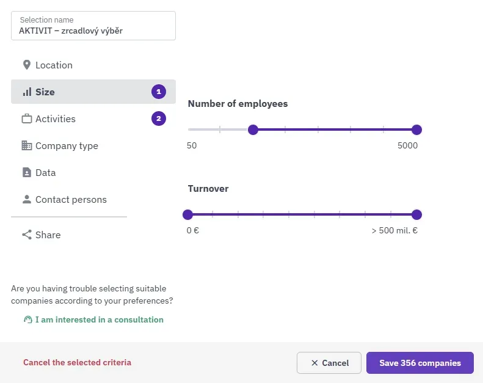This screenshot has height=383, width=483.
Task: Click the Share network icon
Action: click(27, 235)
